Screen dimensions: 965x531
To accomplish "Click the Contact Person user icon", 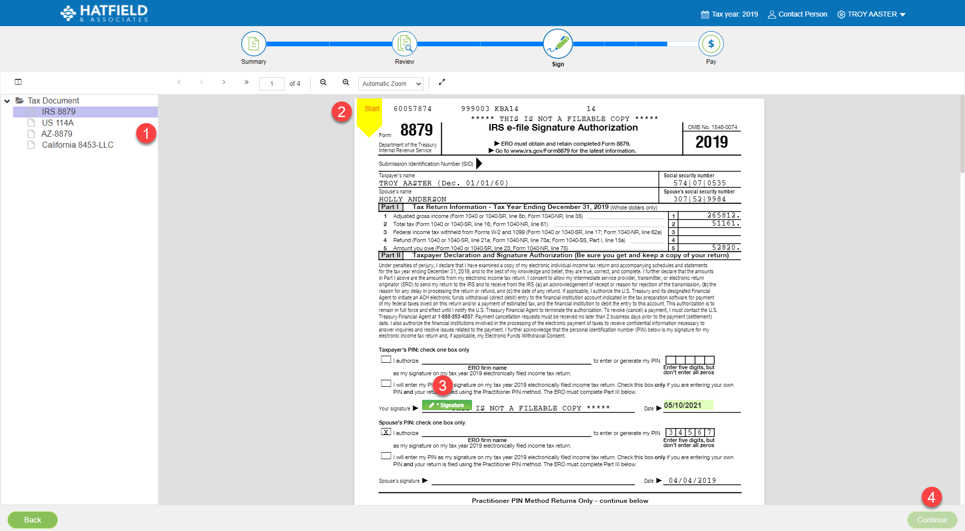I will click(x=771, y=14).
